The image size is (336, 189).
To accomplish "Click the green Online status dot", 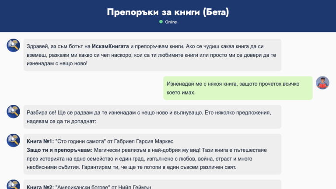I will 161,22.
